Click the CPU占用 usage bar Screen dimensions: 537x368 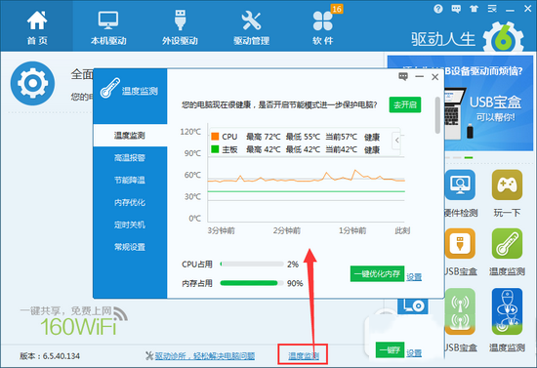252,264
